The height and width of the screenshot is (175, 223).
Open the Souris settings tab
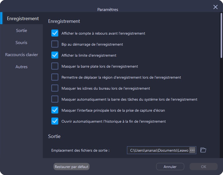click(x=21, y=43)
